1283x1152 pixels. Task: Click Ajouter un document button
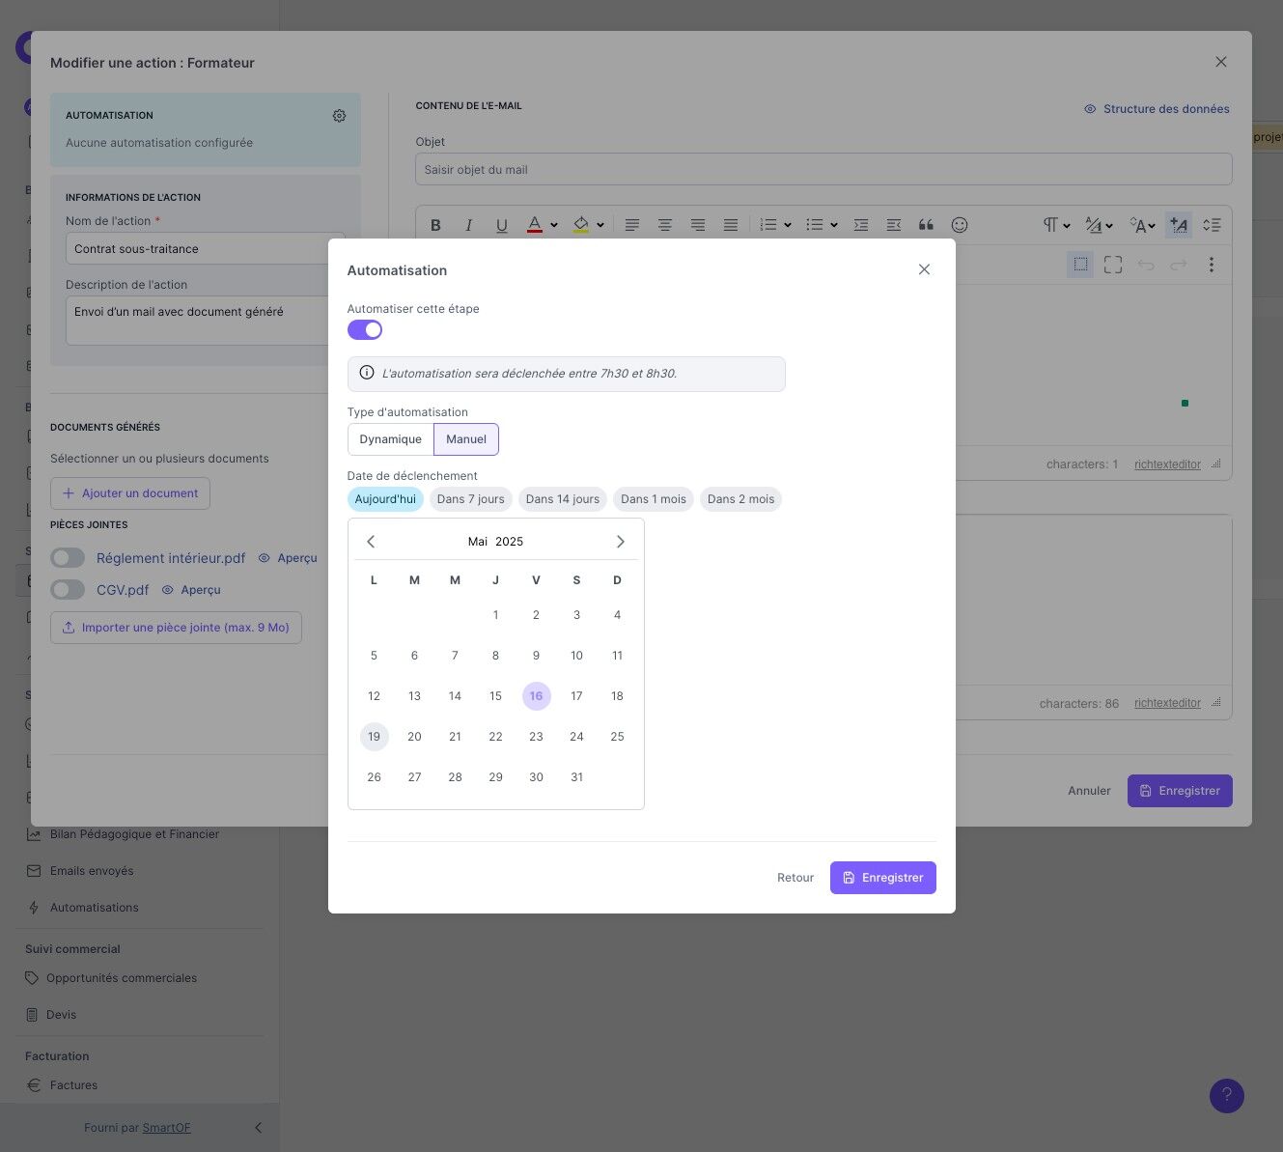(x=130, y=493)
